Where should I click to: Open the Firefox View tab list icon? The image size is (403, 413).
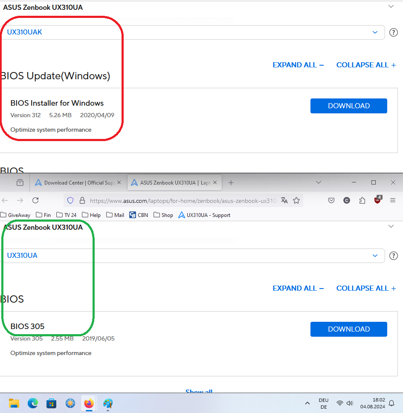(x=20, y=182)
